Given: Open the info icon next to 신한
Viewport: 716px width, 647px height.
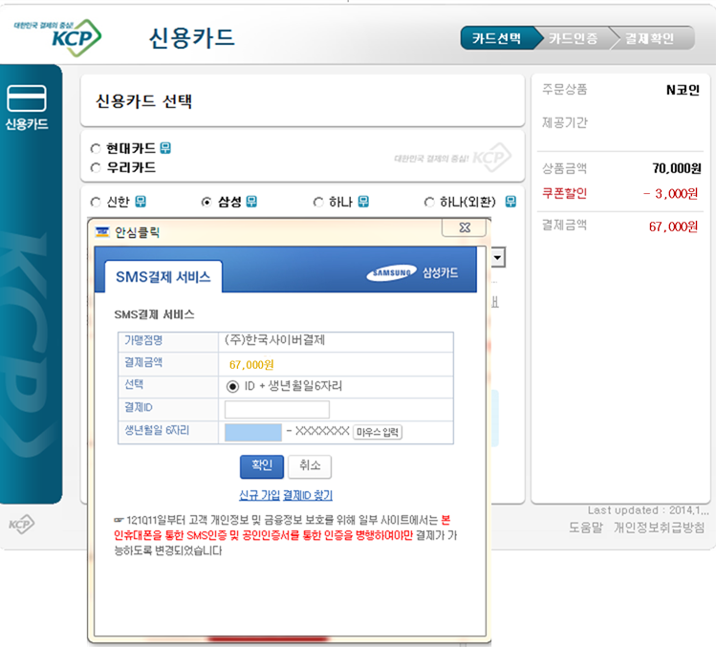Looking at the screenshot, I should pyautogui.click(x=141, y=202).
